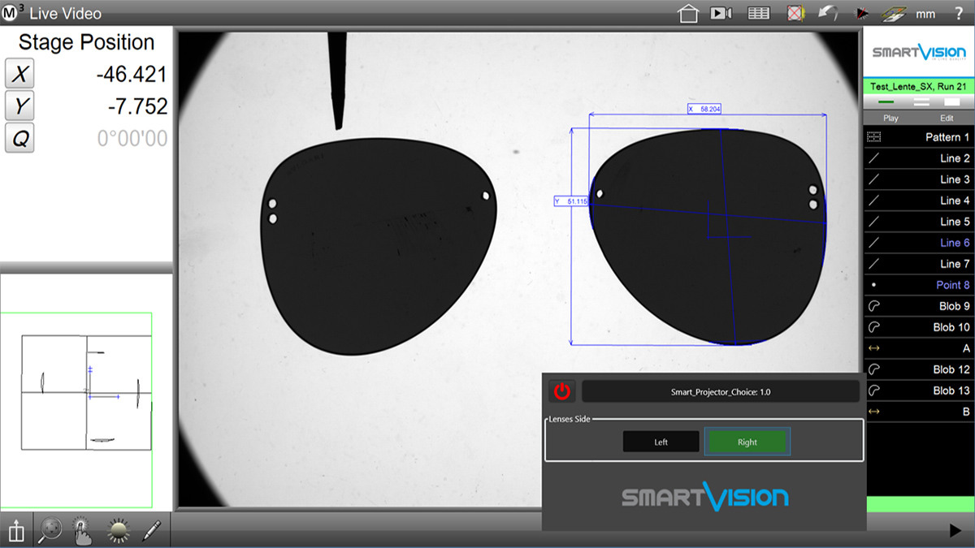Image resolution: width=975 pixels, height=548 pixels.
Task: Click the SmartVision logo above the feature list
Action: pos(919,53)
